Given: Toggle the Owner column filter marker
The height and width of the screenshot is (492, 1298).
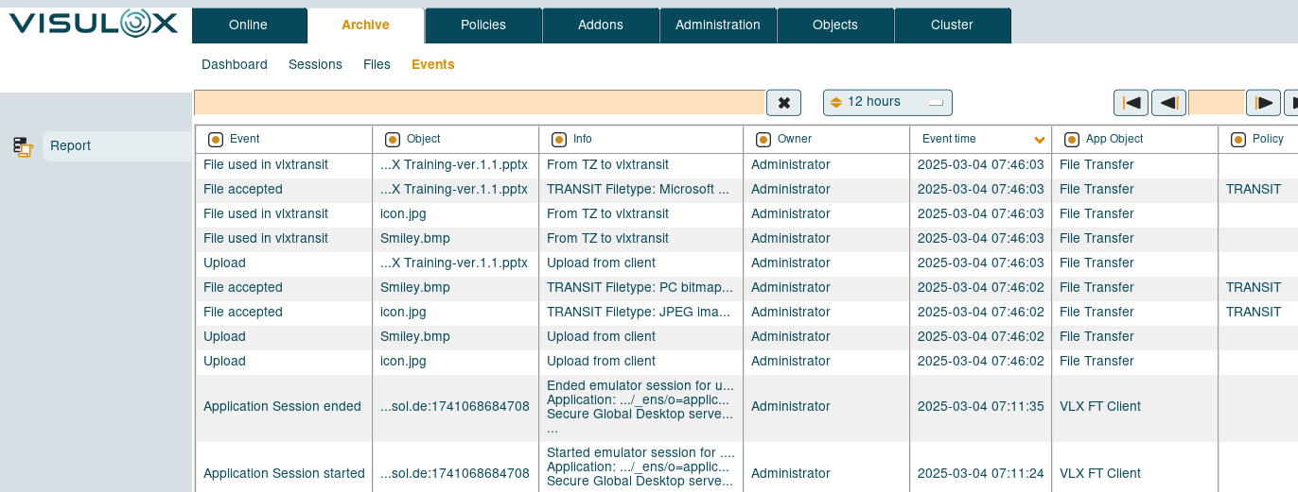Looking at the screenshot, I should 763,139.
